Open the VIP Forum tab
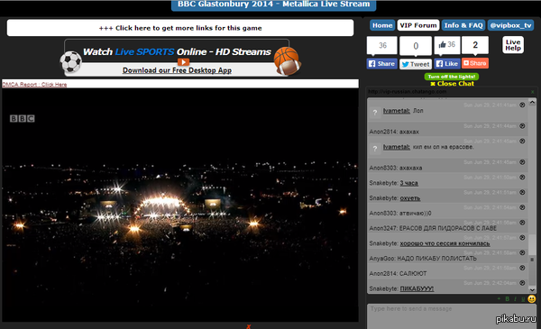Viewport: 541px width, 329px height. pyautogui.click(x=418, y=25)
